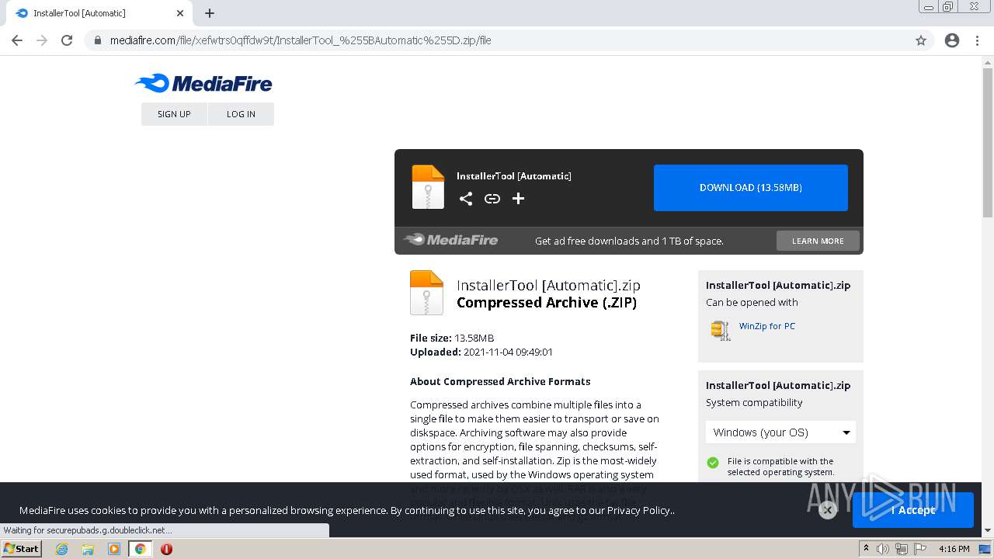The width and height of the screenshot is (994, 559).
Task: Click SIGN UP button
Action: (x=174, y=114)
